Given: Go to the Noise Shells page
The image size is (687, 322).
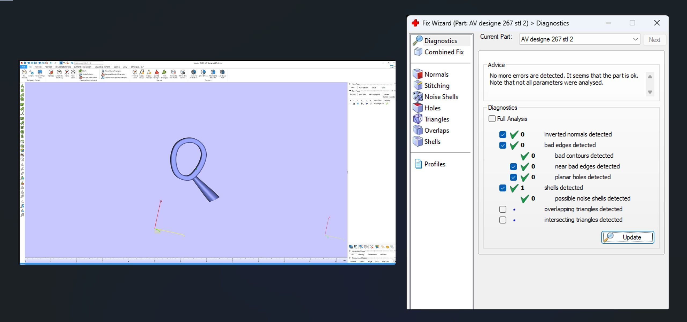Looking at the screenshot, I should click(441, 97).
